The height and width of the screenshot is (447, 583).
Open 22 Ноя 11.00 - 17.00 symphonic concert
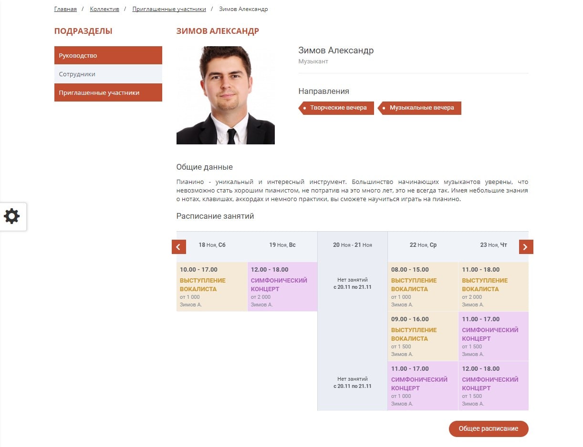tap(422, 386)
